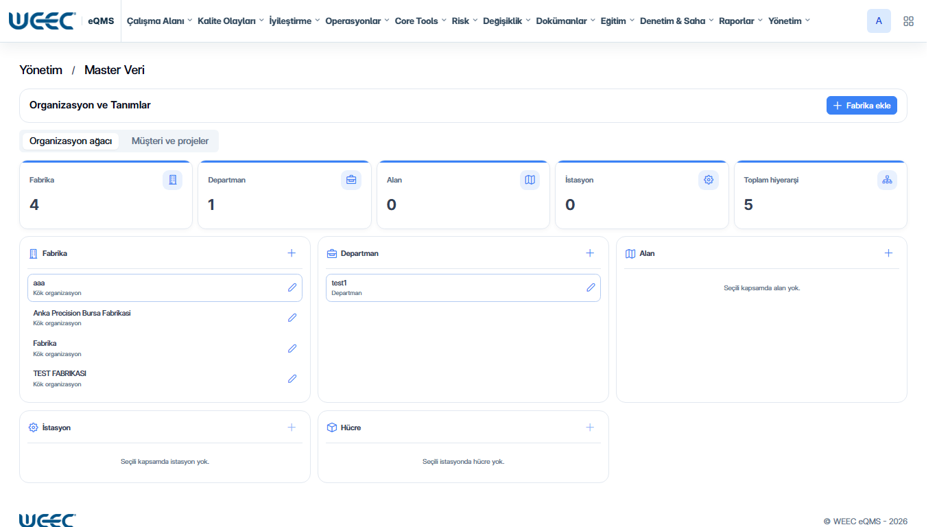This screenshot has height=527, width=937.
Task: Open Yönetim menu in navbar
Action: 789,21
